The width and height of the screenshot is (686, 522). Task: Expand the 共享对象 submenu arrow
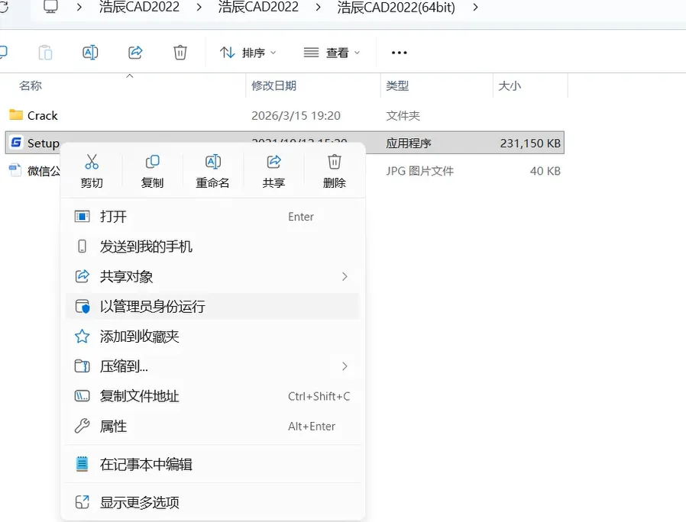[345, 276]
